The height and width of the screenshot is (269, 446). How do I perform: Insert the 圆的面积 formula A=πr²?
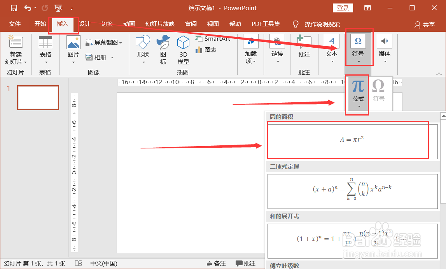pos(352,142)
